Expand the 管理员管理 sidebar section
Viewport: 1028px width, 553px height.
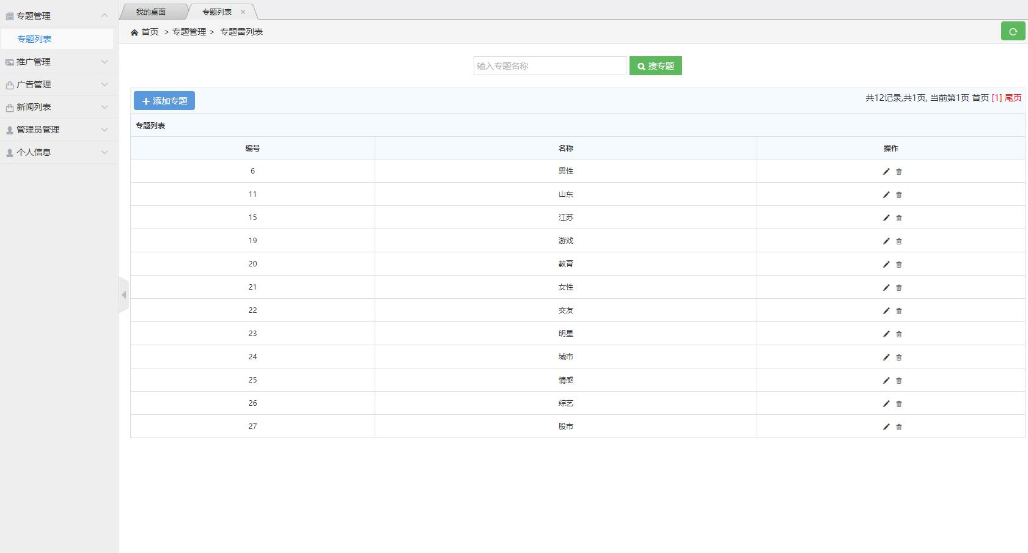(59, 130)
